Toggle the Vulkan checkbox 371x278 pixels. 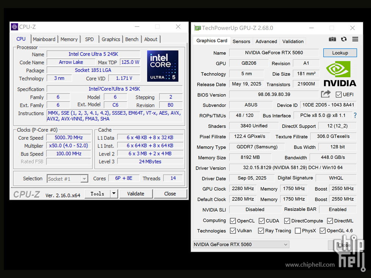pos(233,231)
